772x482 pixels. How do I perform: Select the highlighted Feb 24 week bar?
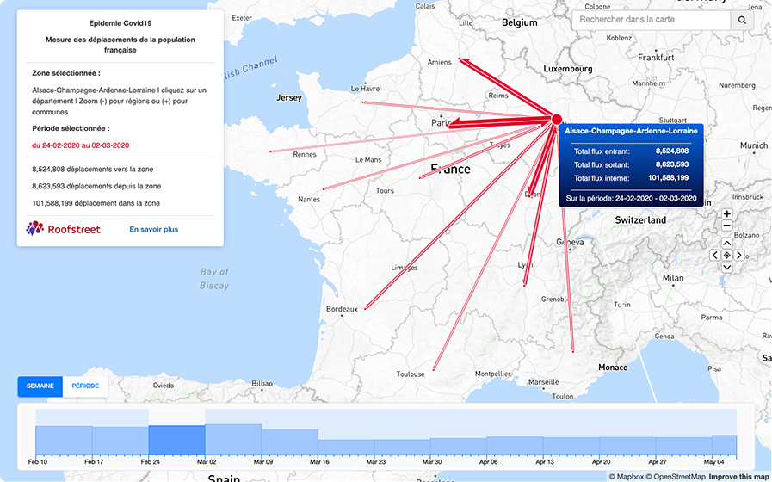point(176,441)
